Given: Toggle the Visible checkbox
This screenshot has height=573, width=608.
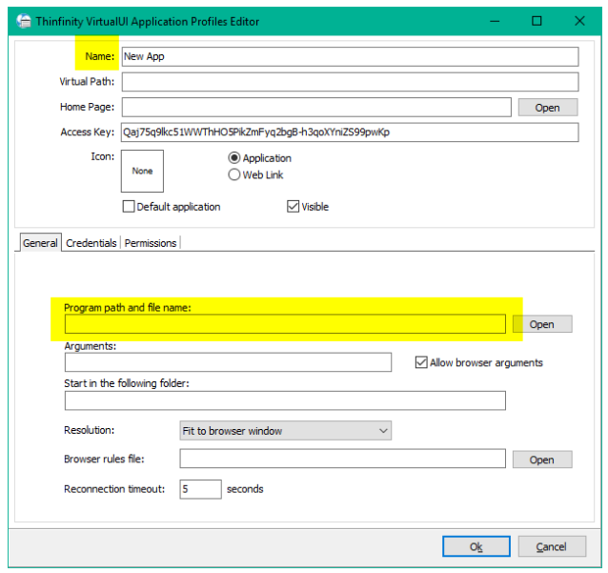Looking at the screenshot, I should click(x=294, y=206).
